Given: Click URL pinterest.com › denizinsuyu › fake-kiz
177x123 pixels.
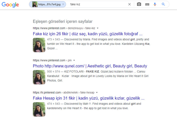Looking at the screenshot, I should pyautogui.click(x=64, y=28).
